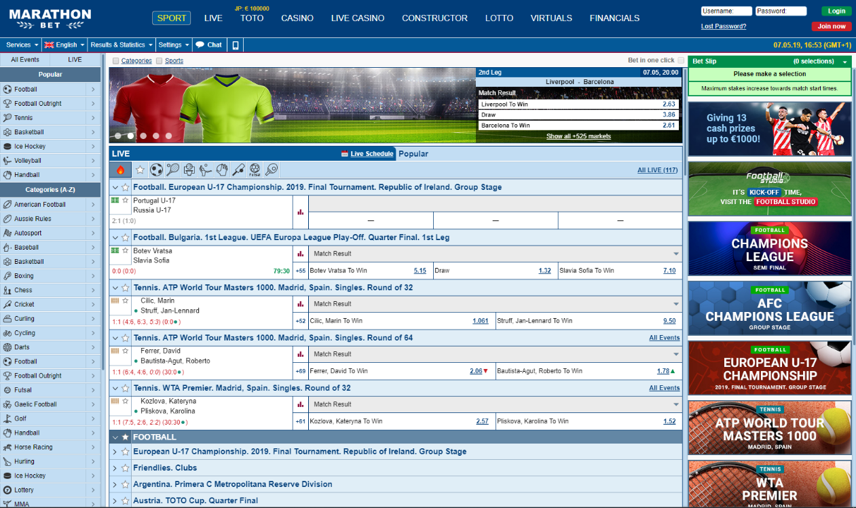Screen dimensions: 856x508
Task: Select the fire hot-events filter icon
Action: [120, 170]
